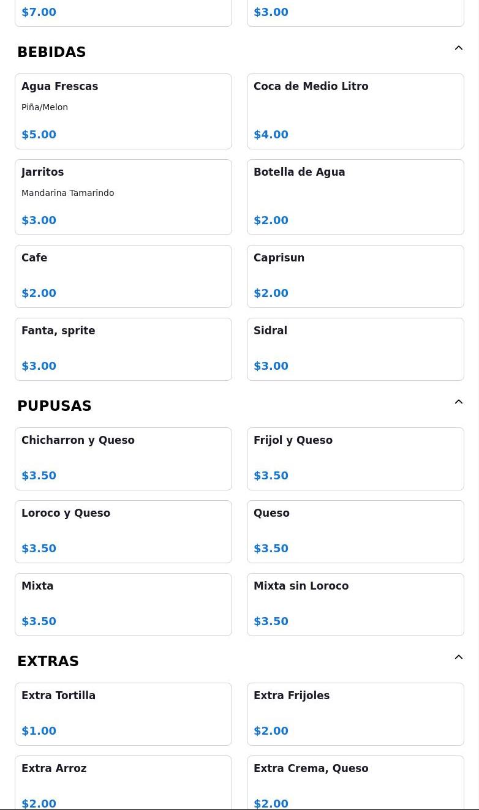Screen dimensions: 479x810
Task: Choose Extra Crema, Queso
Action: pyautogui.click(x=355, y=783)
